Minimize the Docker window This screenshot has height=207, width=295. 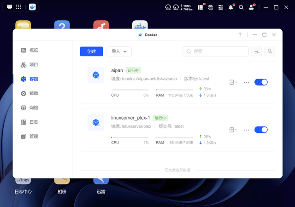point(255,34)
